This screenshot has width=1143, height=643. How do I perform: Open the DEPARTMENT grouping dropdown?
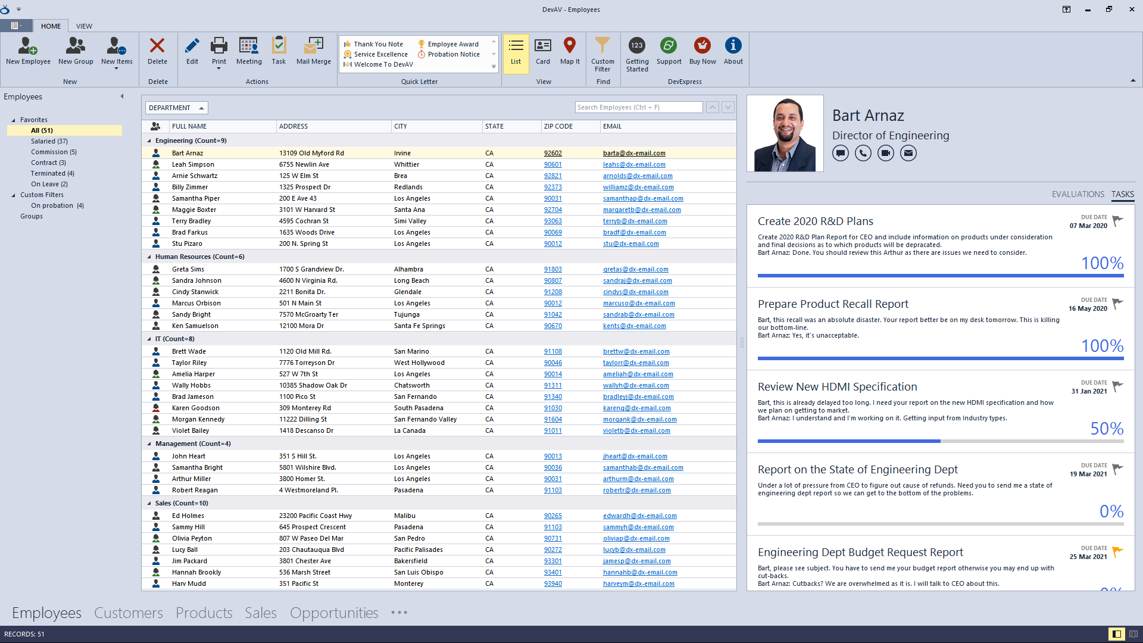coord(177,108)
